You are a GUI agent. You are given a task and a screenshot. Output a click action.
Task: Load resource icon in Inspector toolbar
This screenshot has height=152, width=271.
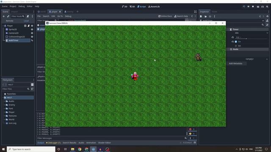click(205, 16)
